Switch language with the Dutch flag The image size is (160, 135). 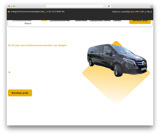click(x=137, y=12)
